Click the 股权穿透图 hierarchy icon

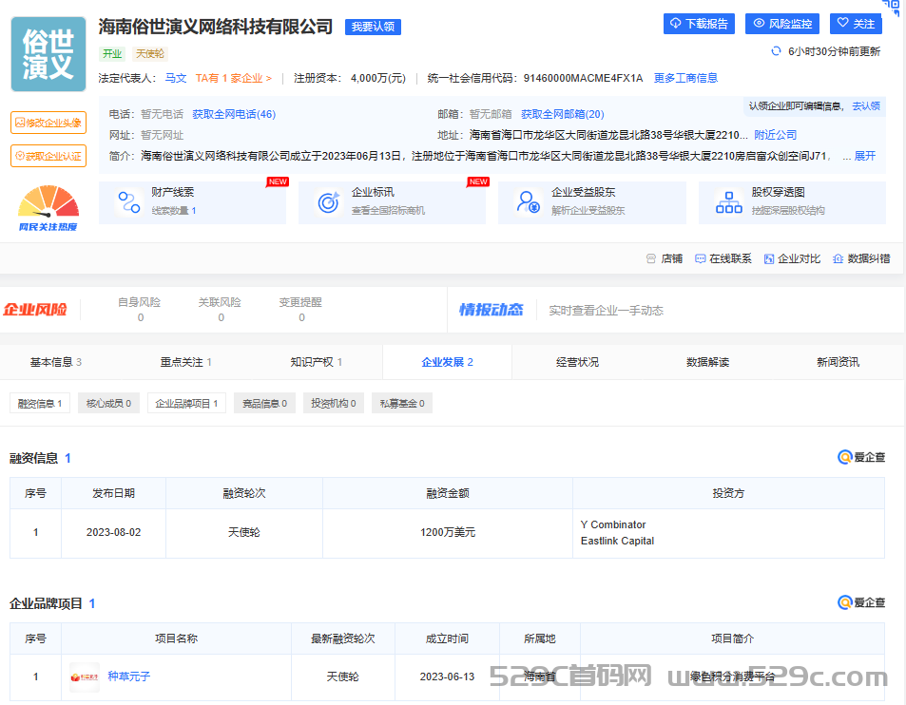tap(728, 202)
